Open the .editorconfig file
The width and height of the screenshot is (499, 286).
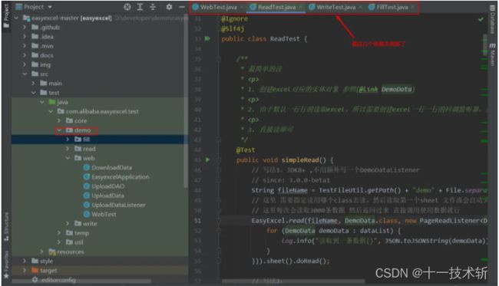(x=58, y=280)
